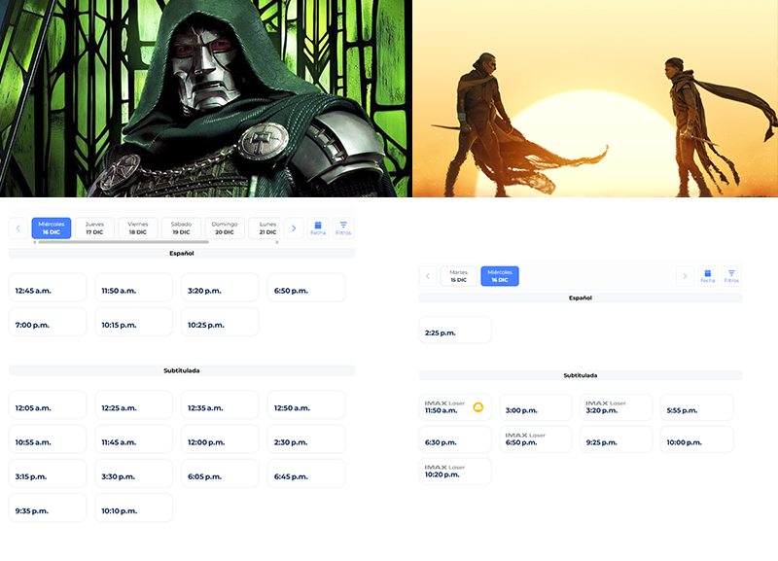This screenshot has width=778, height=561.
Task: Switch to Sábado 19 DIC
Action: coord(181,228)
